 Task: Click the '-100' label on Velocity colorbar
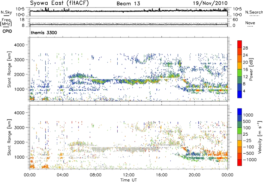coord(249,147)
